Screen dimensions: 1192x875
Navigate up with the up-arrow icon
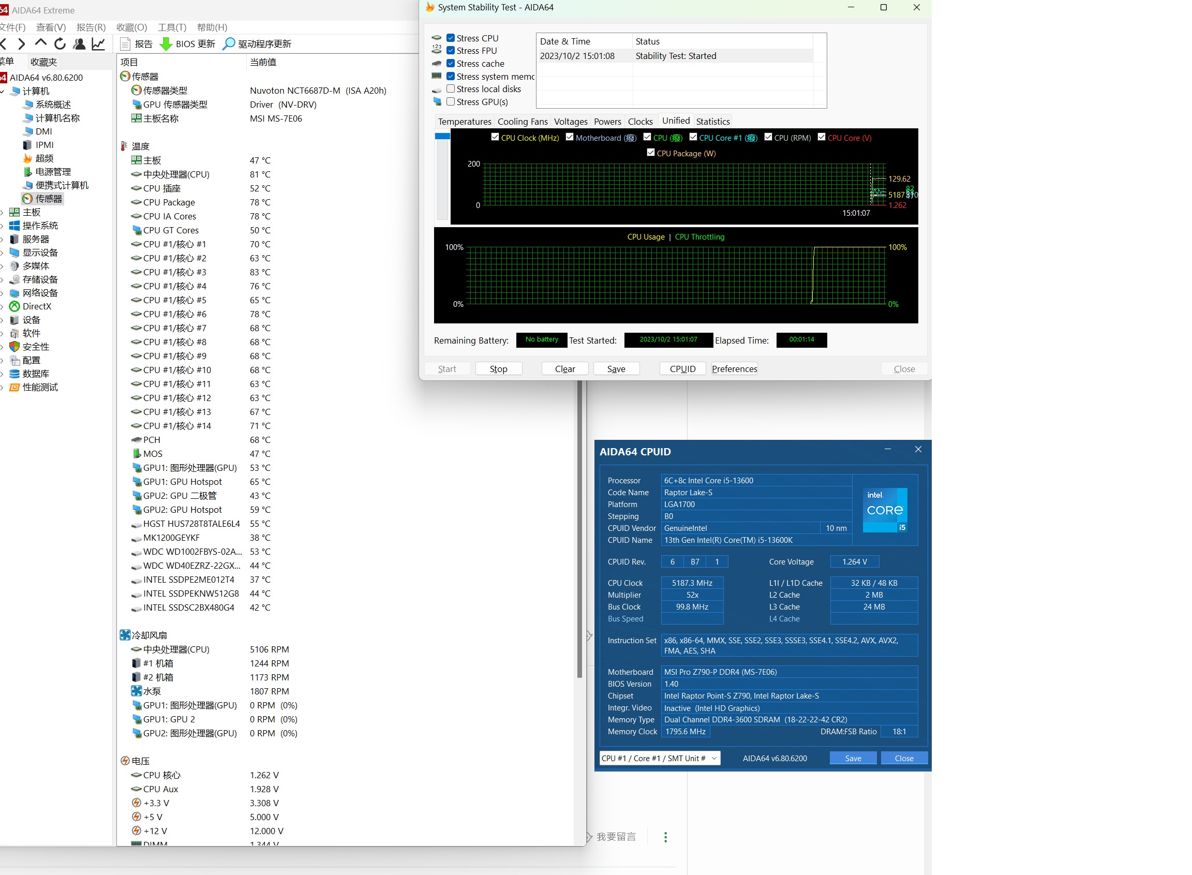[x=41, y=43]
